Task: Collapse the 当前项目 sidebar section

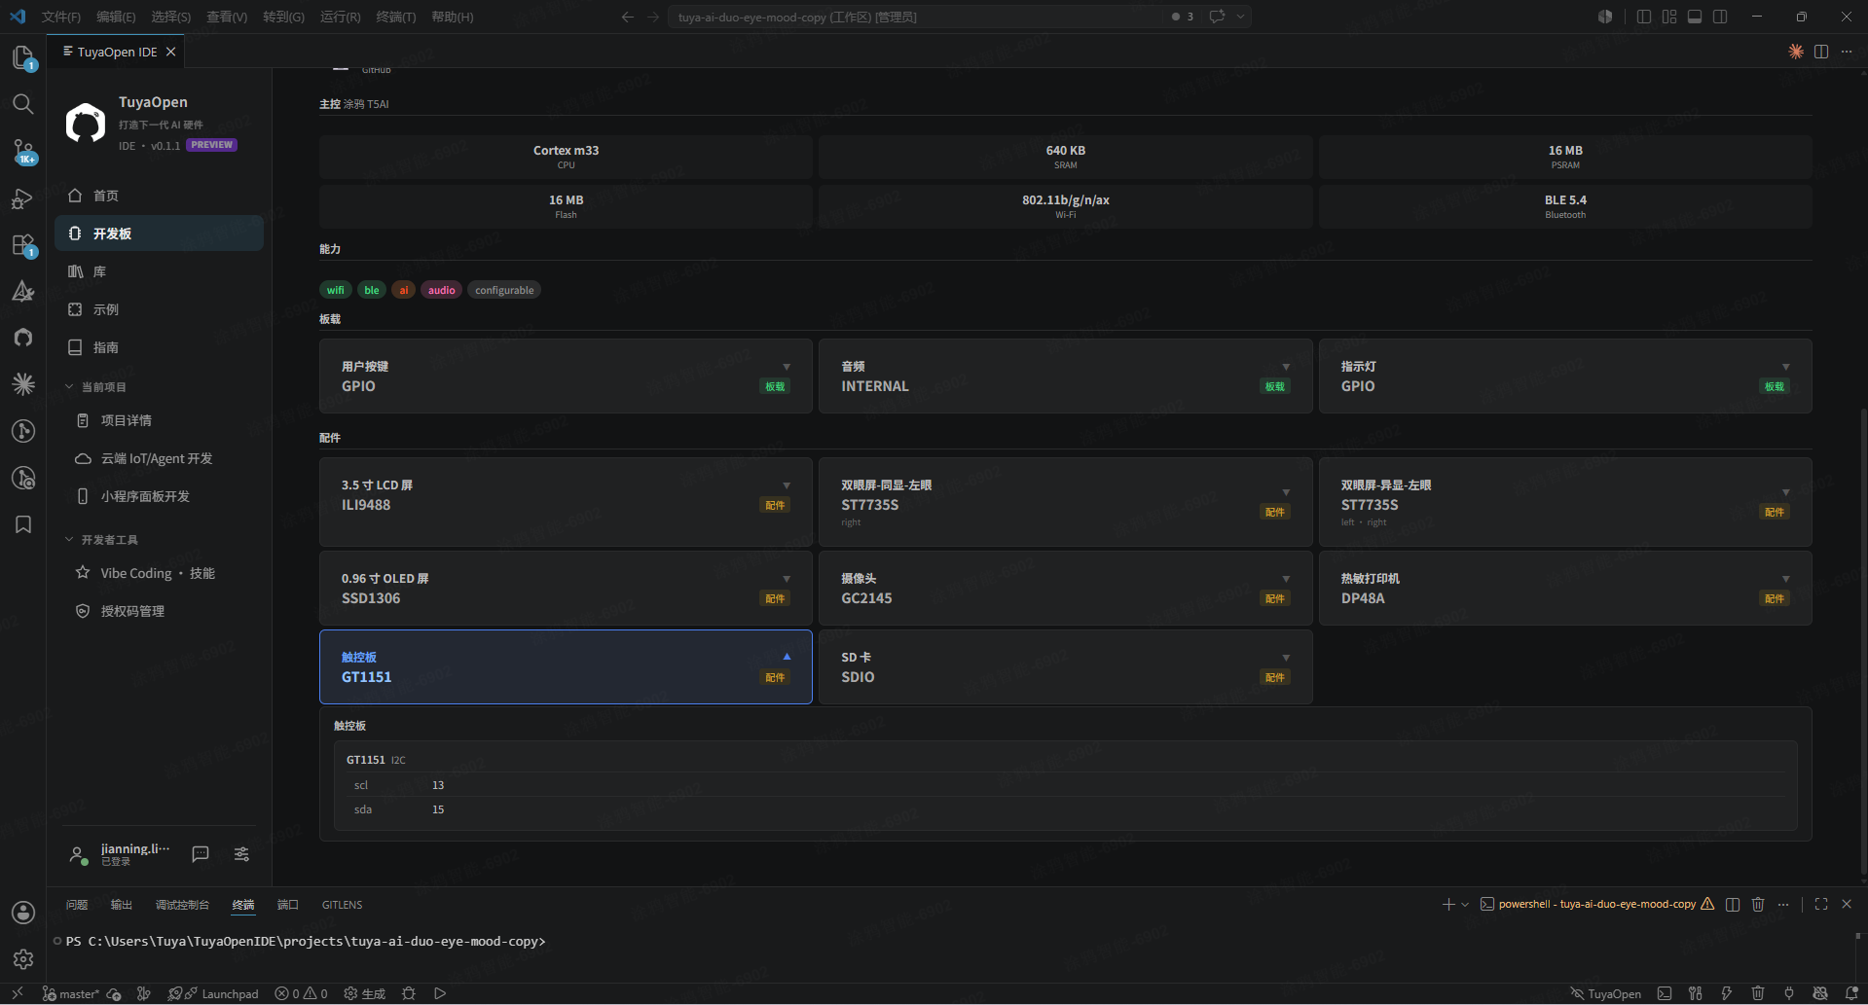Action: pos(96,387)
